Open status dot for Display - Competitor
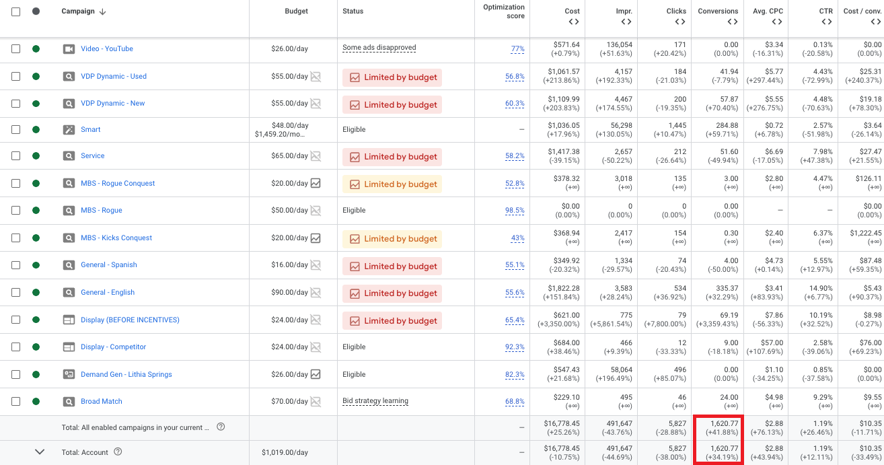Viewport: 884px width, 465px height. point(36,347)
